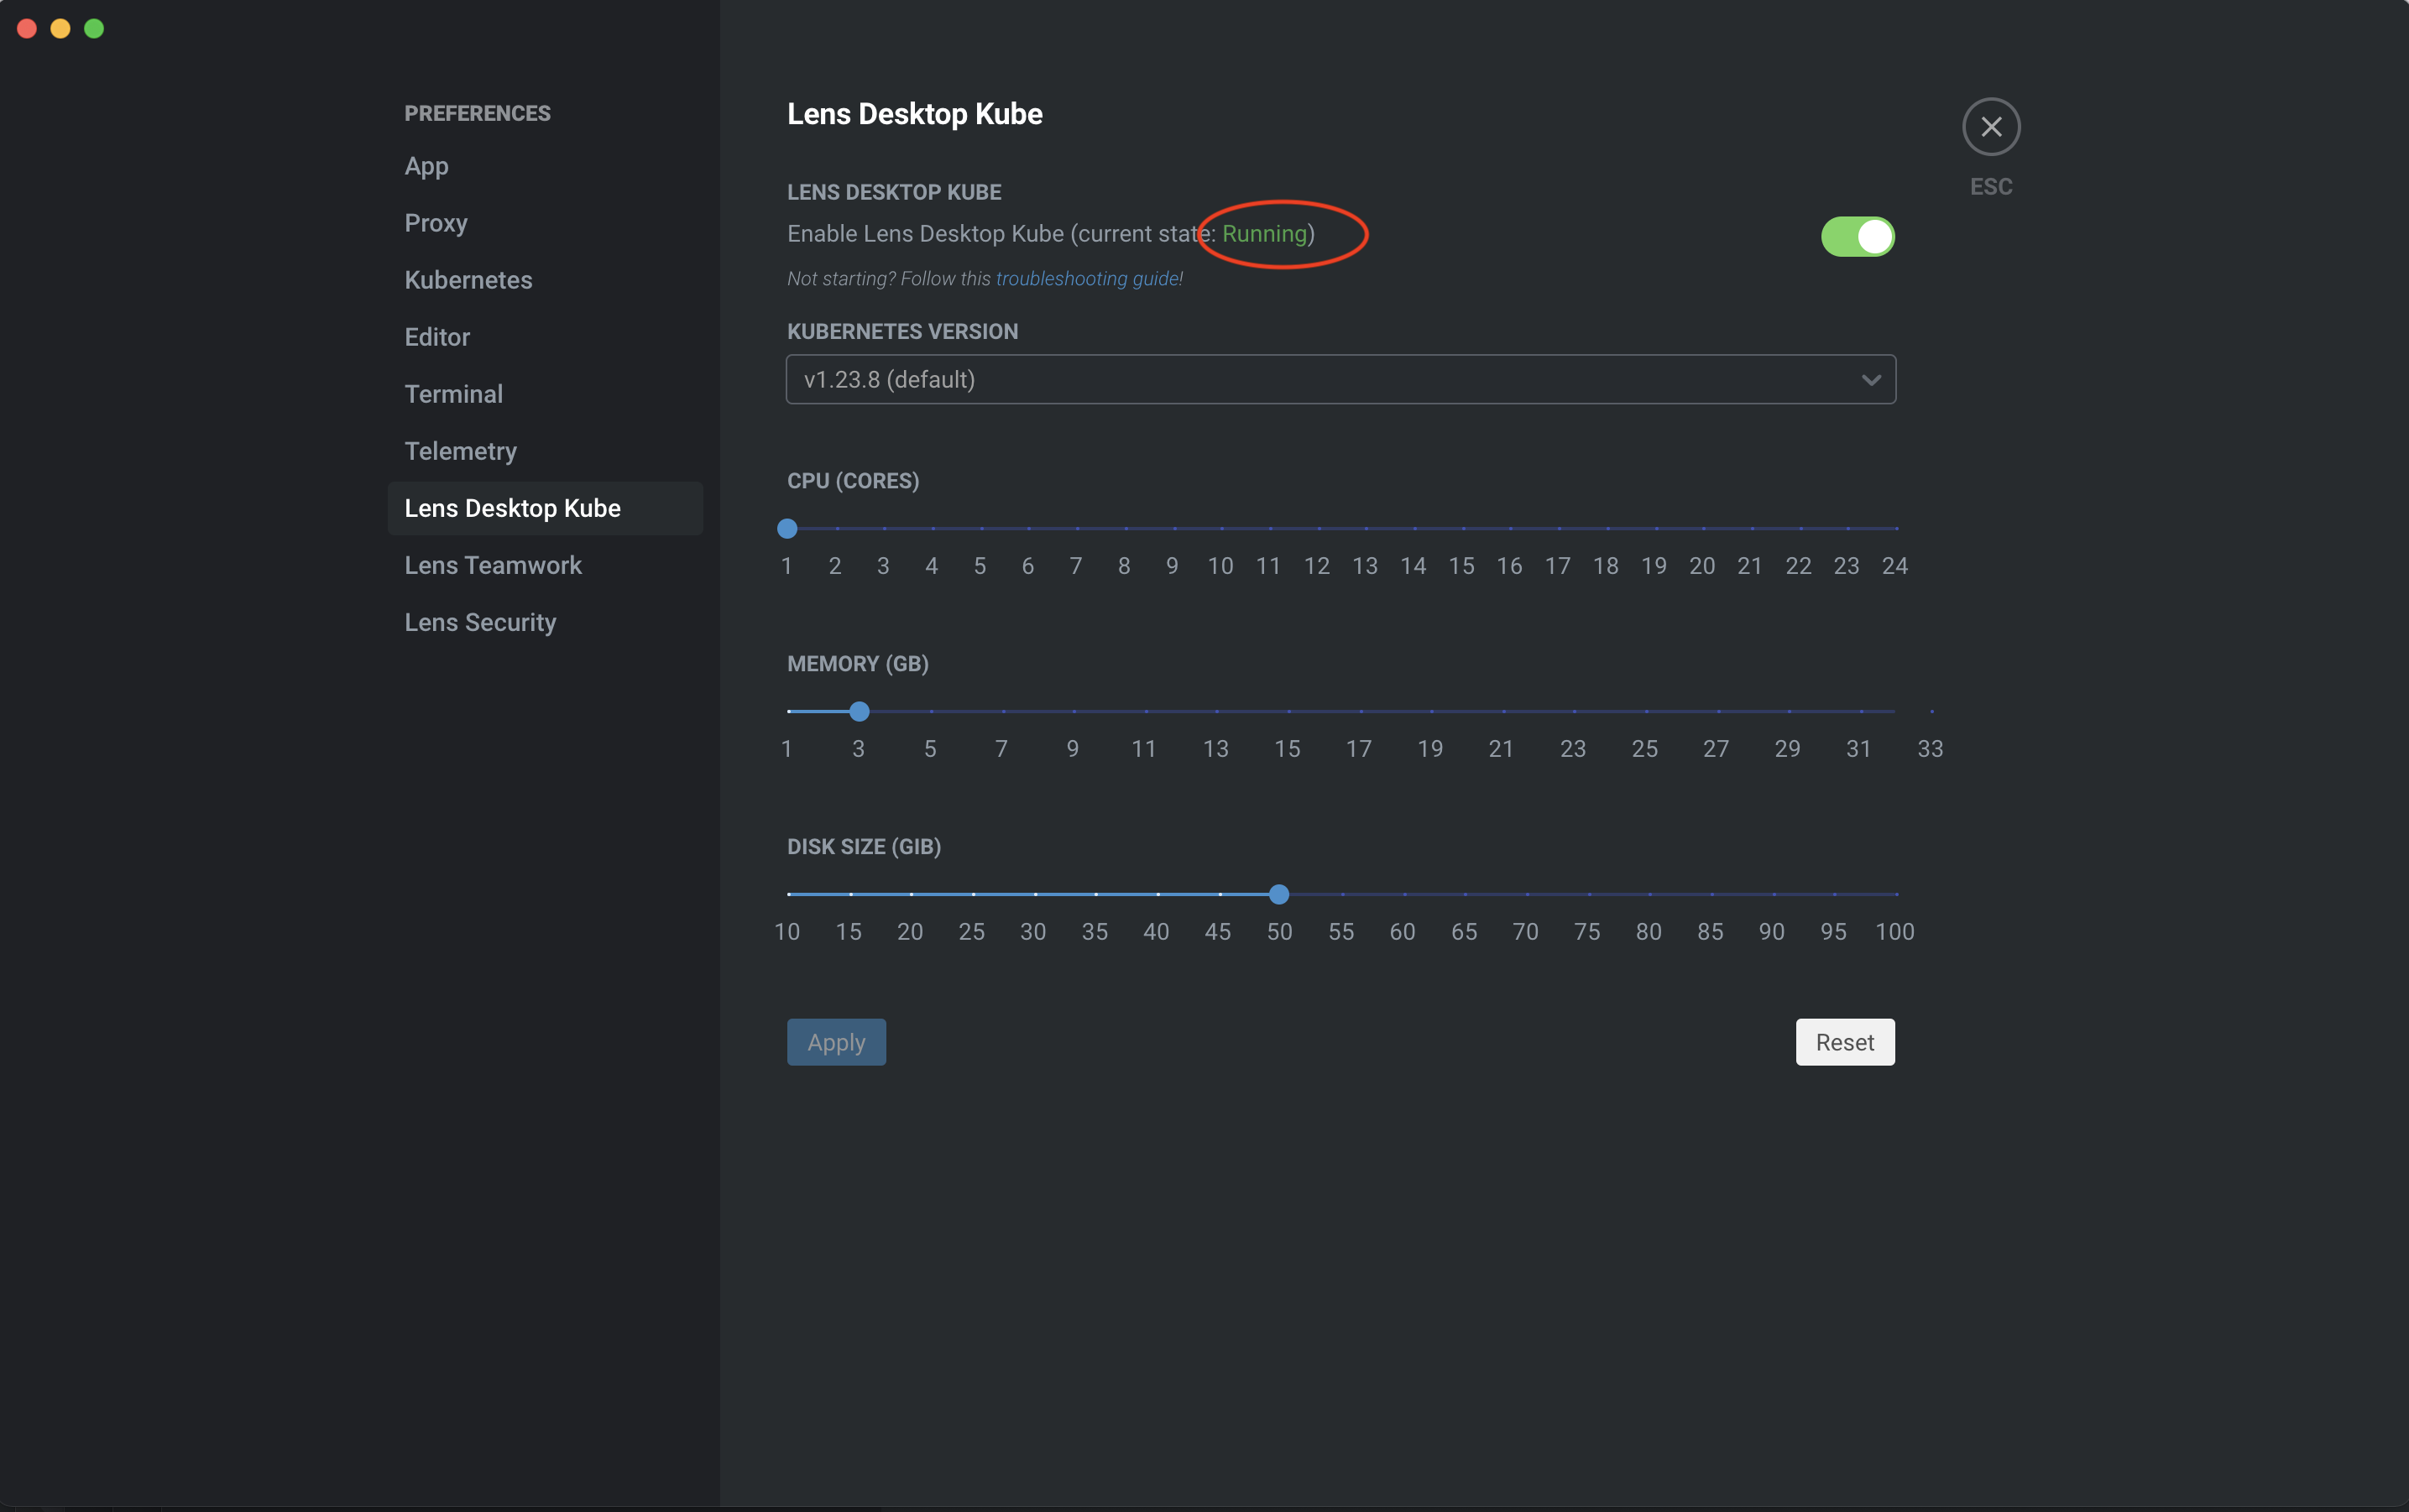2409x1512 pixels.
Task: Switch to Editor preferences
Action: (x=437, y=337)
